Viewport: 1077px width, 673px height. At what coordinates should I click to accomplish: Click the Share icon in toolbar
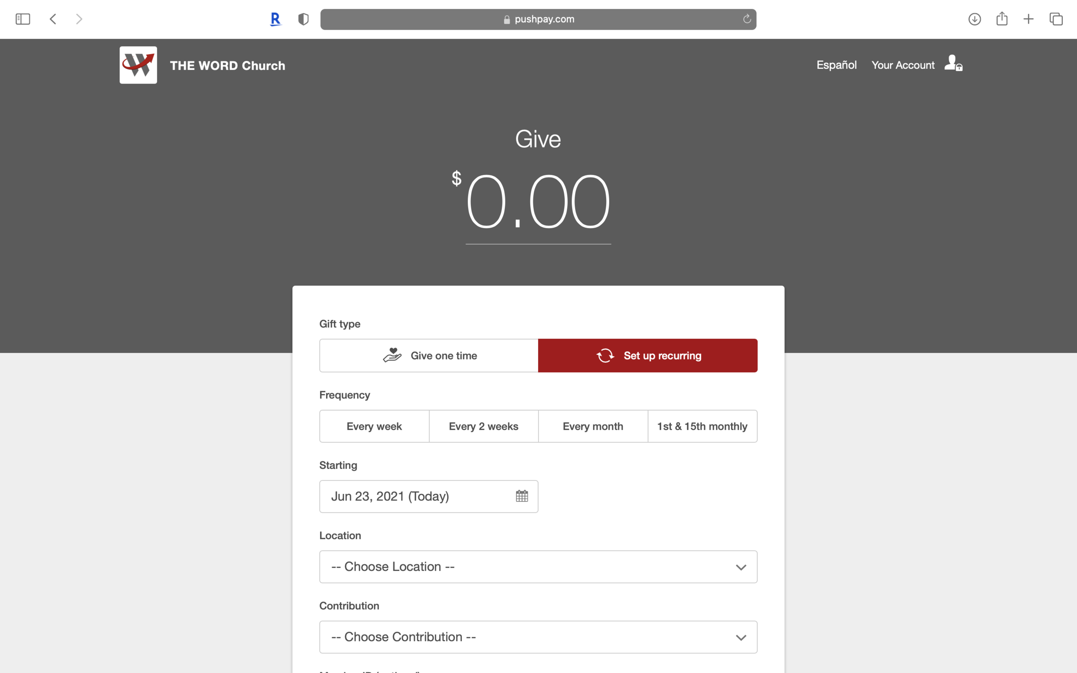click(1002, 19)
